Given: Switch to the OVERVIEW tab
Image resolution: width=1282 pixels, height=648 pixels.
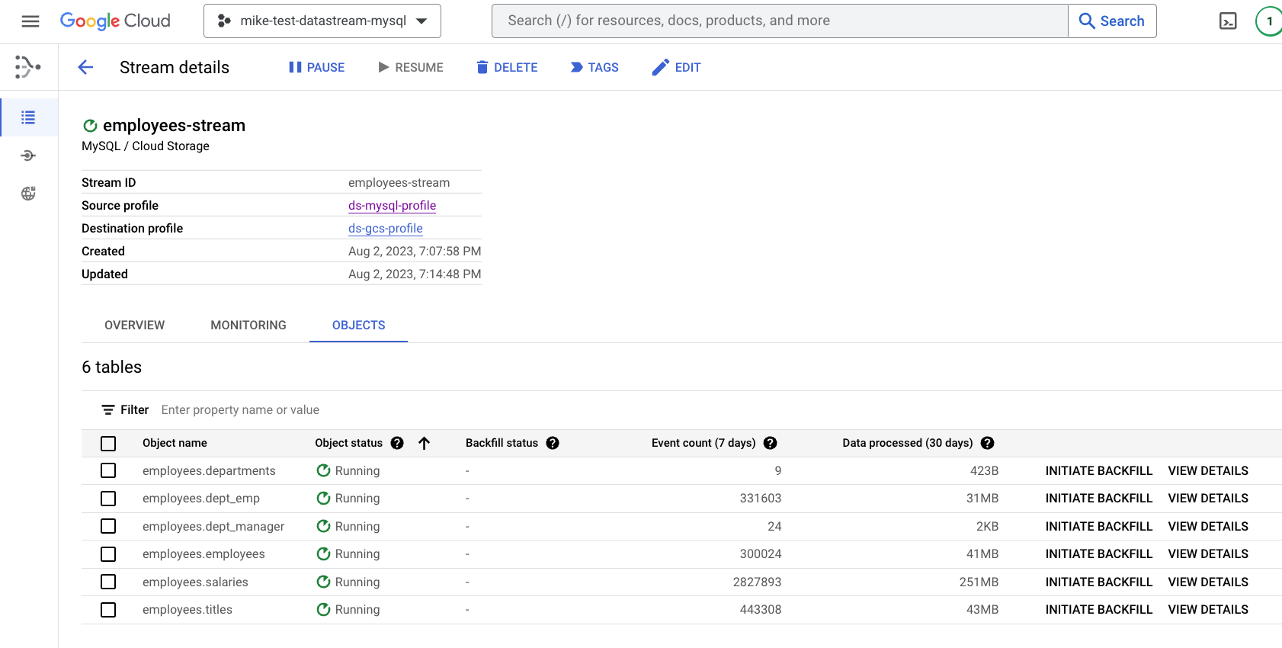Looking at the screenshot, I should [134, 325].
